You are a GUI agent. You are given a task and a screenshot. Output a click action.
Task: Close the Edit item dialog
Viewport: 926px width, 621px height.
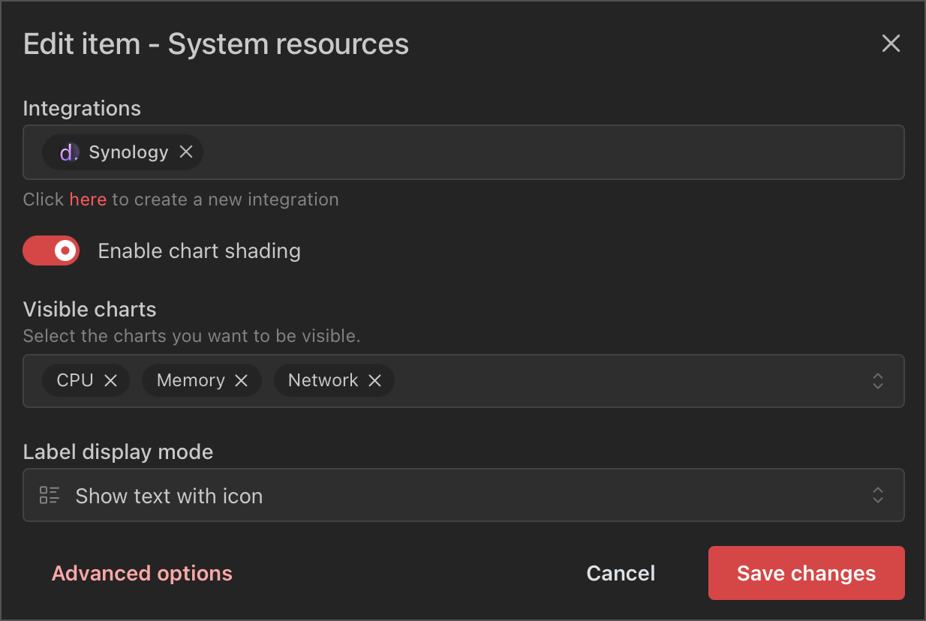(890, 43)
